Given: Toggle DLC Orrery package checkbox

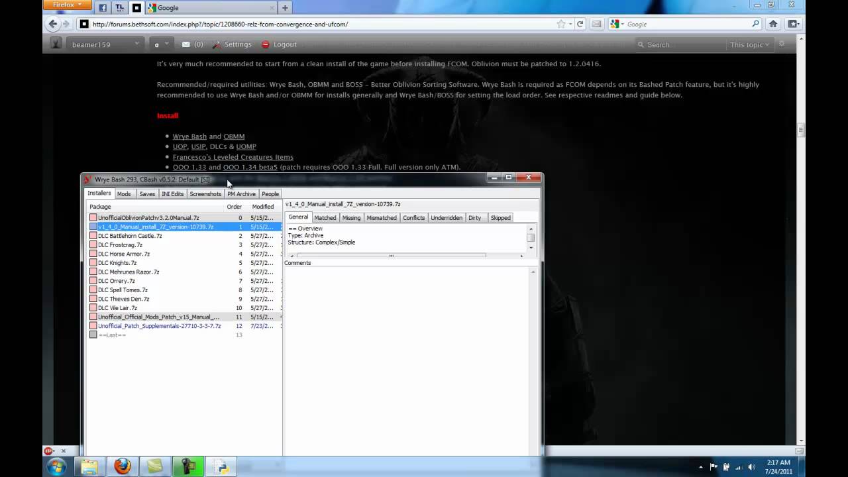Looking at the screenshot, I should coord(93,281).
